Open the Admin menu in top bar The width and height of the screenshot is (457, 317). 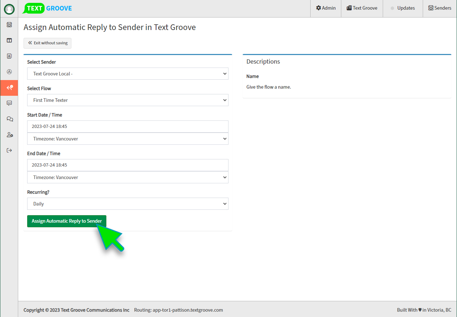[326, 8]
